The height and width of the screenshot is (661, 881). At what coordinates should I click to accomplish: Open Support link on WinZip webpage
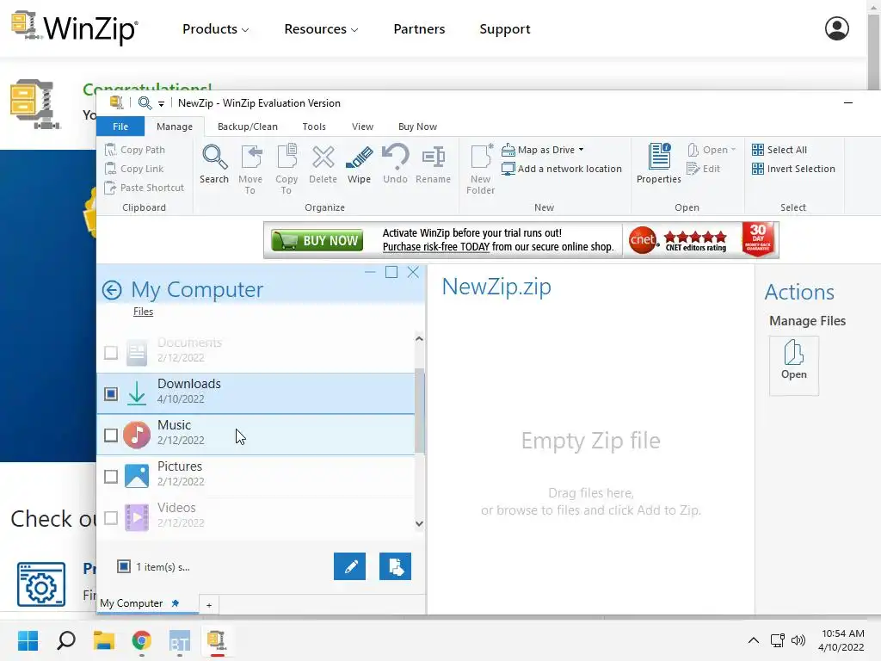504,28
